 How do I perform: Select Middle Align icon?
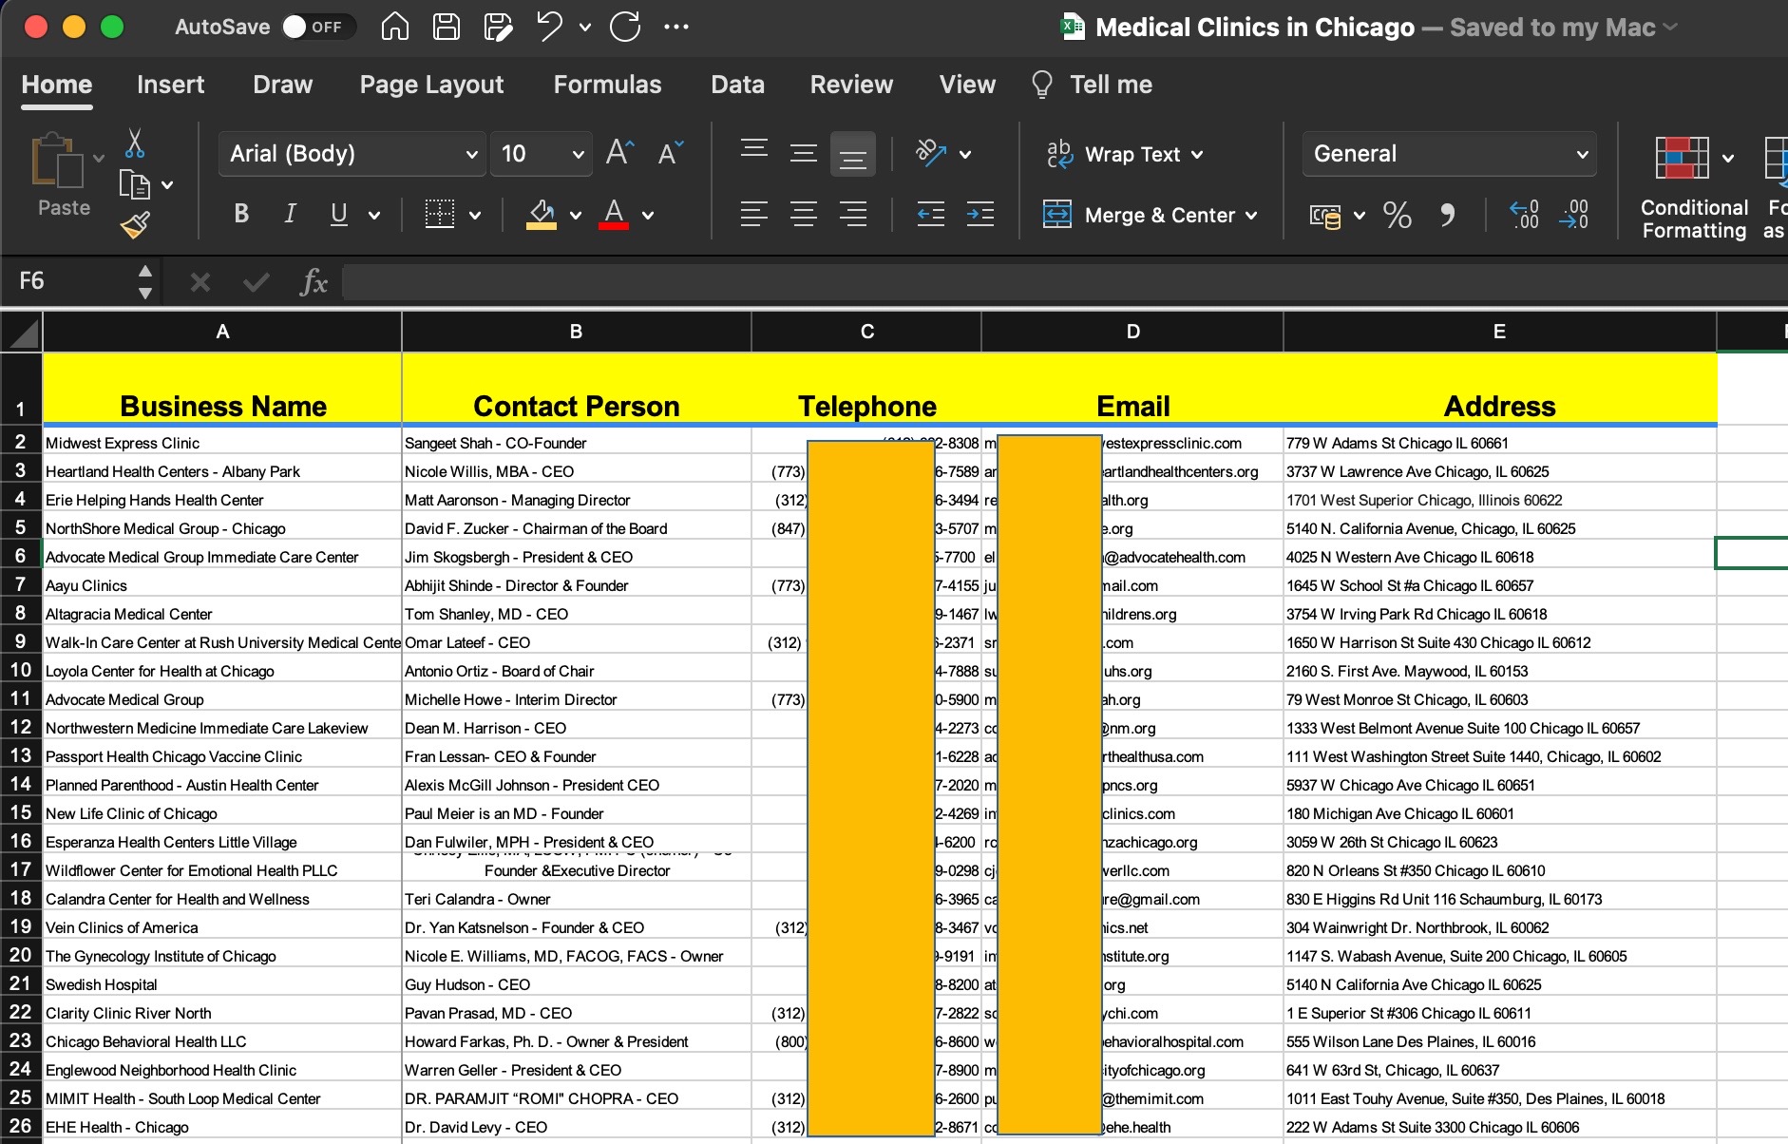click(x=804, y=154)
